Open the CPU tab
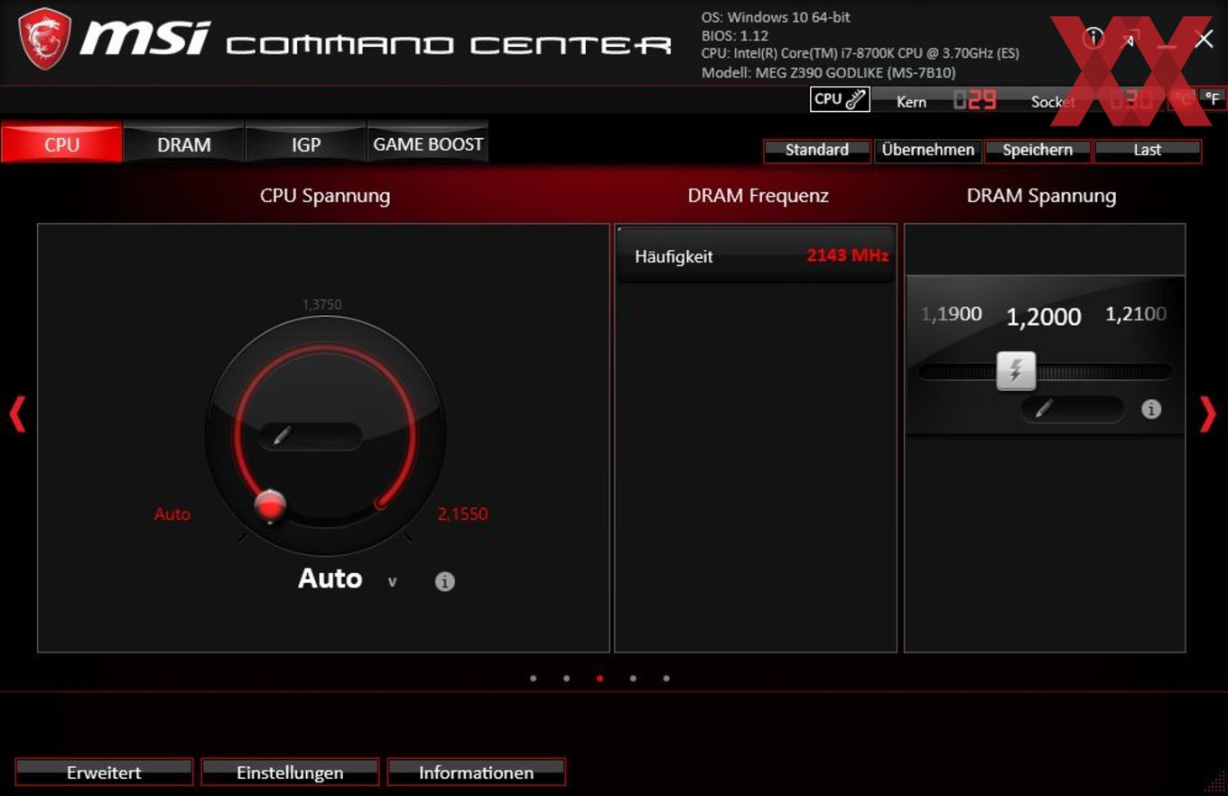 (61, 143)
